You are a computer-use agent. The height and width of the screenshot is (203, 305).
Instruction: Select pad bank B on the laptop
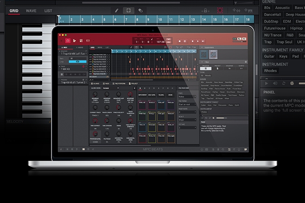click(145, 89)
